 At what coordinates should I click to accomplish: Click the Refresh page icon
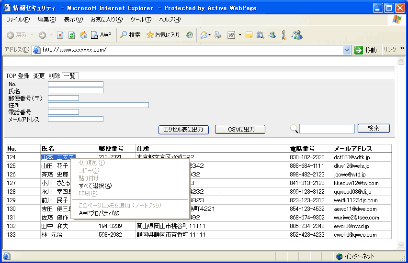pyautogui.click(x=71, y=35)
